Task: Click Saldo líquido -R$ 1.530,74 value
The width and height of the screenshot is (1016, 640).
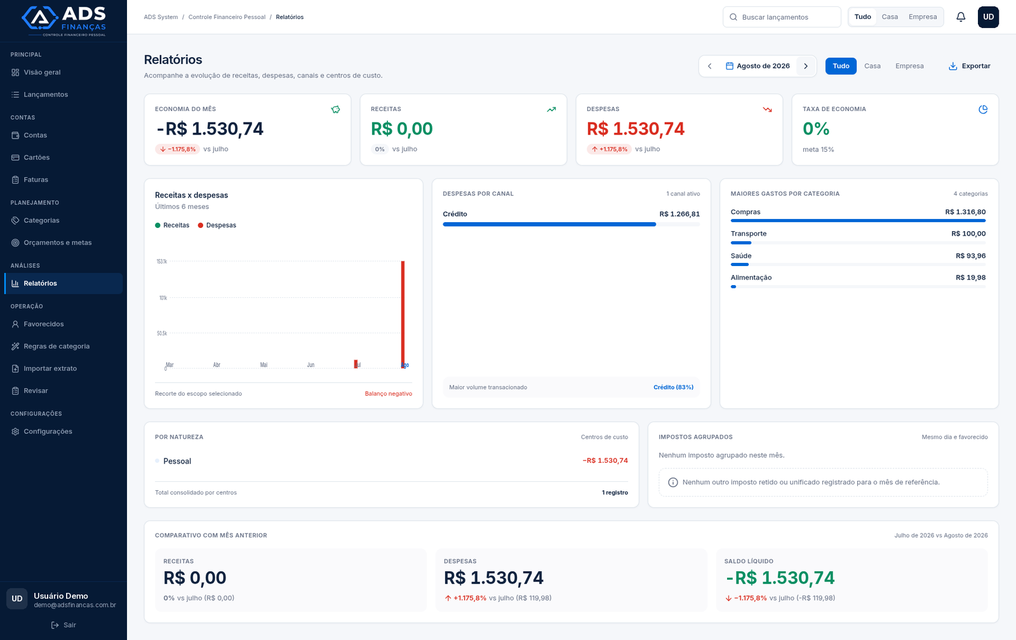Action: pyautogui.click(x=780, y=578)
